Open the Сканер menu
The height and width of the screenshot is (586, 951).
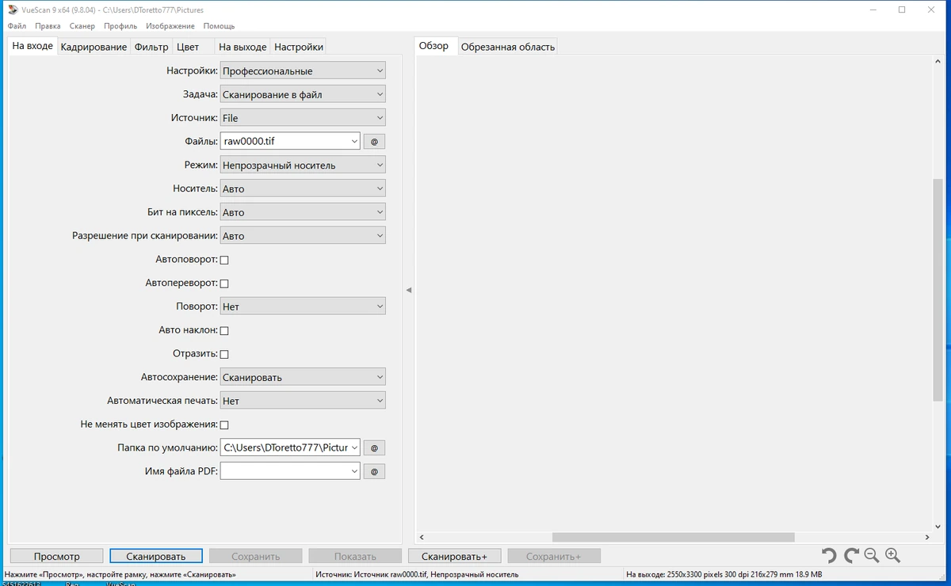coord(82,26)
